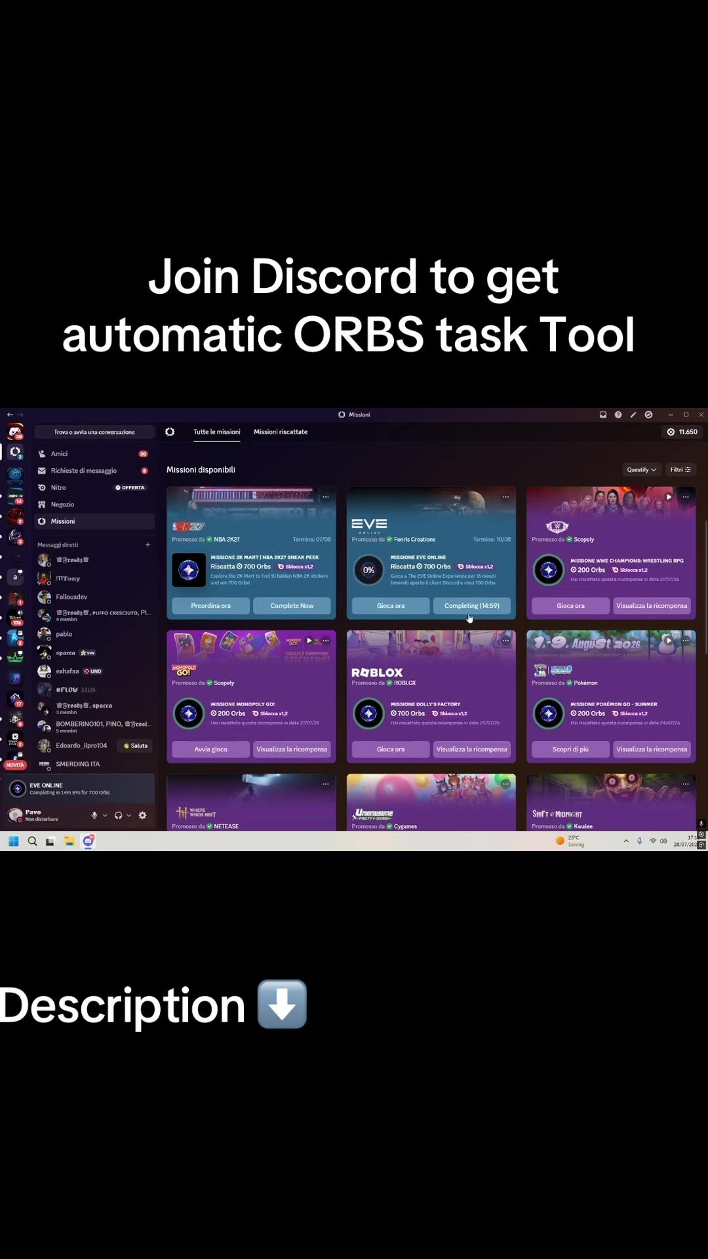
Task: Play the Monopoly GO quest video
Action: (309, 641)
